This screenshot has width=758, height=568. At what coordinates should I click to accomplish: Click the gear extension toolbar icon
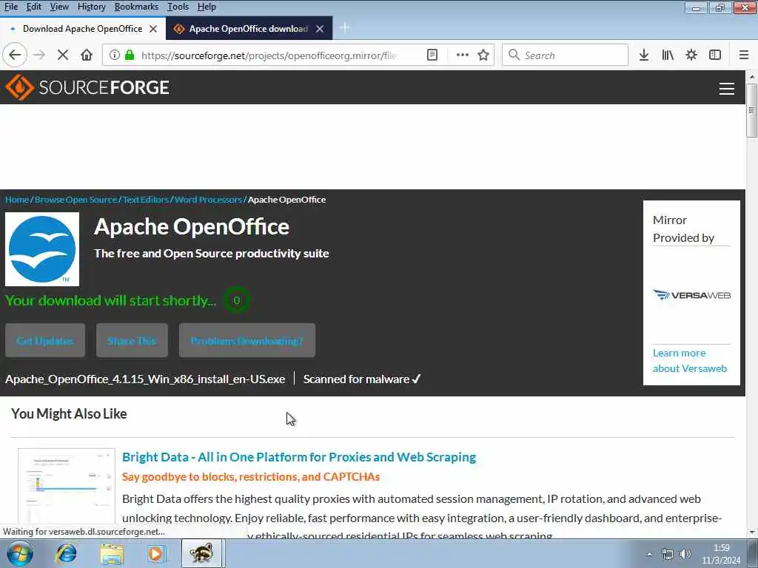pos(691,55)
